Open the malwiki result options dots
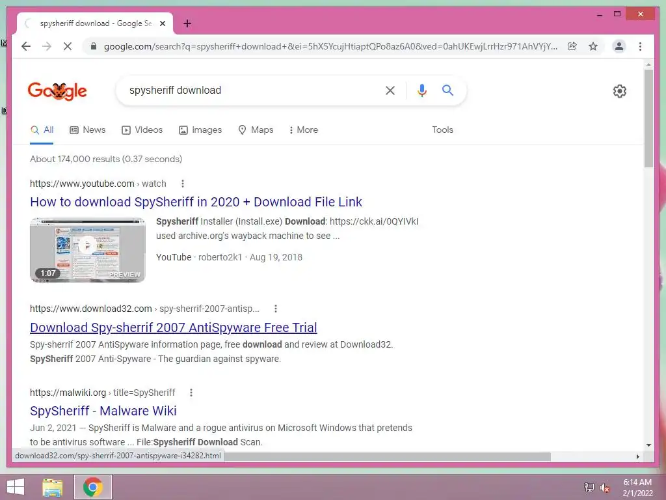The image size is (666, 500). click(191, 393)
